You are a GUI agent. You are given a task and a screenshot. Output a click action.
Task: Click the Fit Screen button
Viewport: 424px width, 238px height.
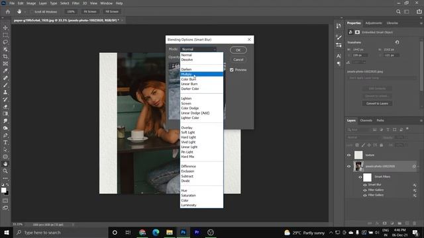coord(90,12)
